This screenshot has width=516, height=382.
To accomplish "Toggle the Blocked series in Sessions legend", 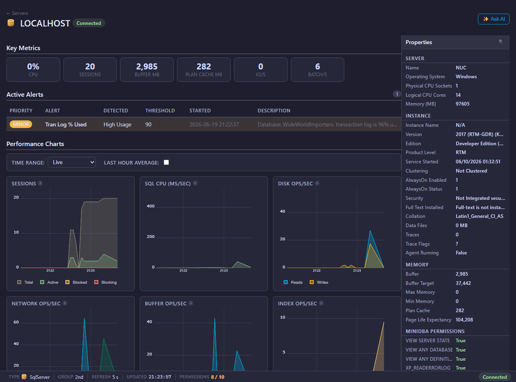I will tap(76, 282).
